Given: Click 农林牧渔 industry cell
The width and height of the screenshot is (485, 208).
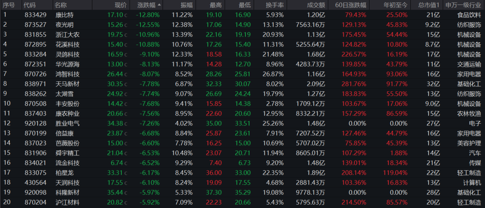Looking at the screenshot, I should coord(469,113).
